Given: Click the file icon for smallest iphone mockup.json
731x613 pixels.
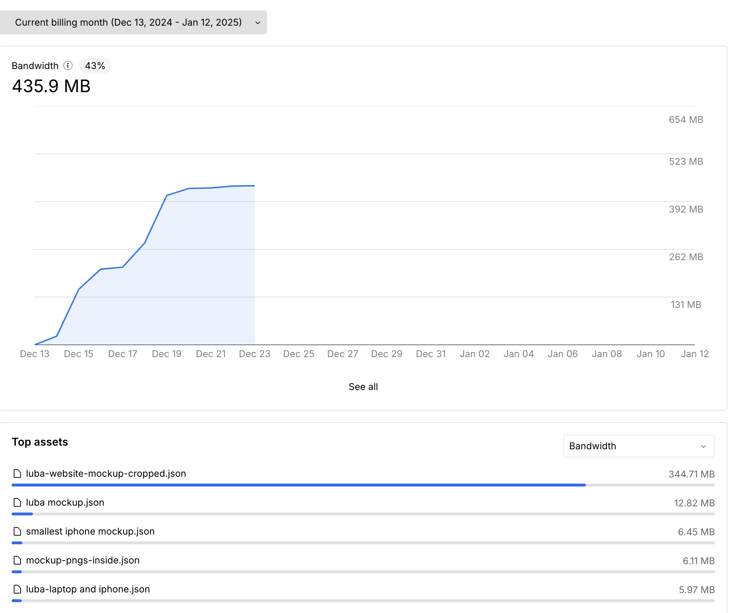Looking at the screenshot, I should [17, 531].
